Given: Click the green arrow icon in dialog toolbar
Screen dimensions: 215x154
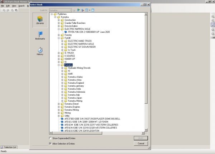Looking at the screenshot, I should point(78,10).
